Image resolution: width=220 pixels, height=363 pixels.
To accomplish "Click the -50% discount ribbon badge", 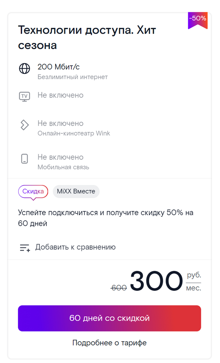I will [x=198, y=20].
